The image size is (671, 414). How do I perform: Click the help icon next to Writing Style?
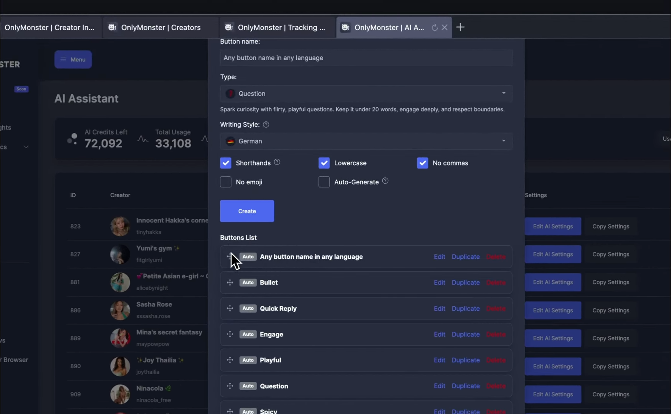pyautogui.click(x=266, y=125)
